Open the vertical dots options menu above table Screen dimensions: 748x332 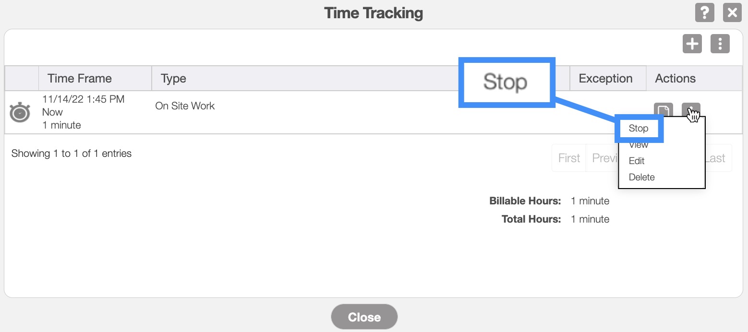click(720, 44)
